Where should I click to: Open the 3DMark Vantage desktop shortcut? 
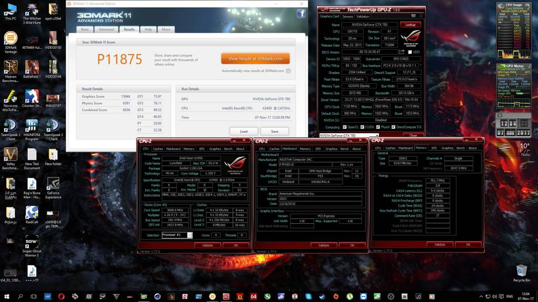click(x=11, y=42)
